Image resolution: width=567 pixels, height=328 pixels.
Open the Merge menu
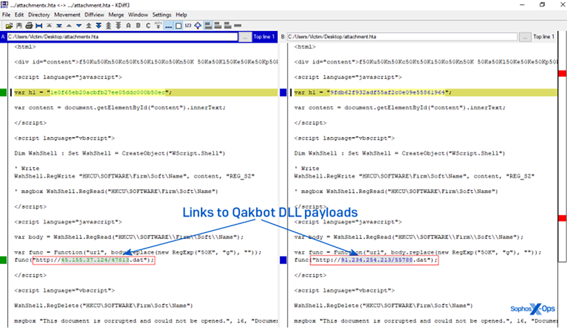click(x=116, y=15)
